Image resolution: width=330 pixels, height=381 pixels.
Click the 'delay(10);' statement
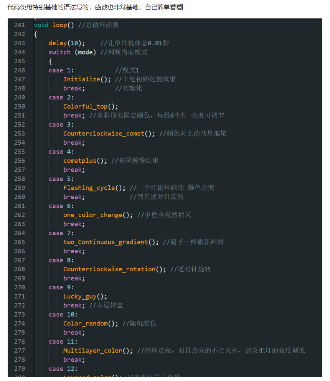(67, 43)
